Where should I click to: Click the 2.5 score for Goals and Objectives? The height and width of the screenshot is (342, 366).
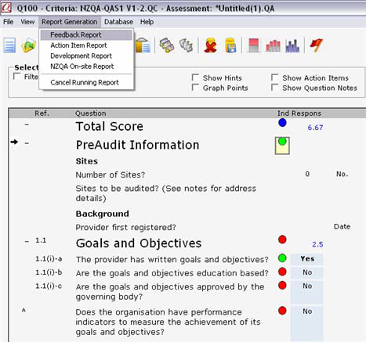tap(317, 244)
